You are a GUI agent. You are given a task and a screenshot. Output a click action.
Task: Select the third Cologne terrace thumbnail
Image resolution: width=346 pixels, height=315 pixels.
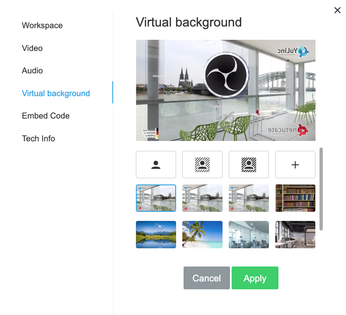point(249,198)
